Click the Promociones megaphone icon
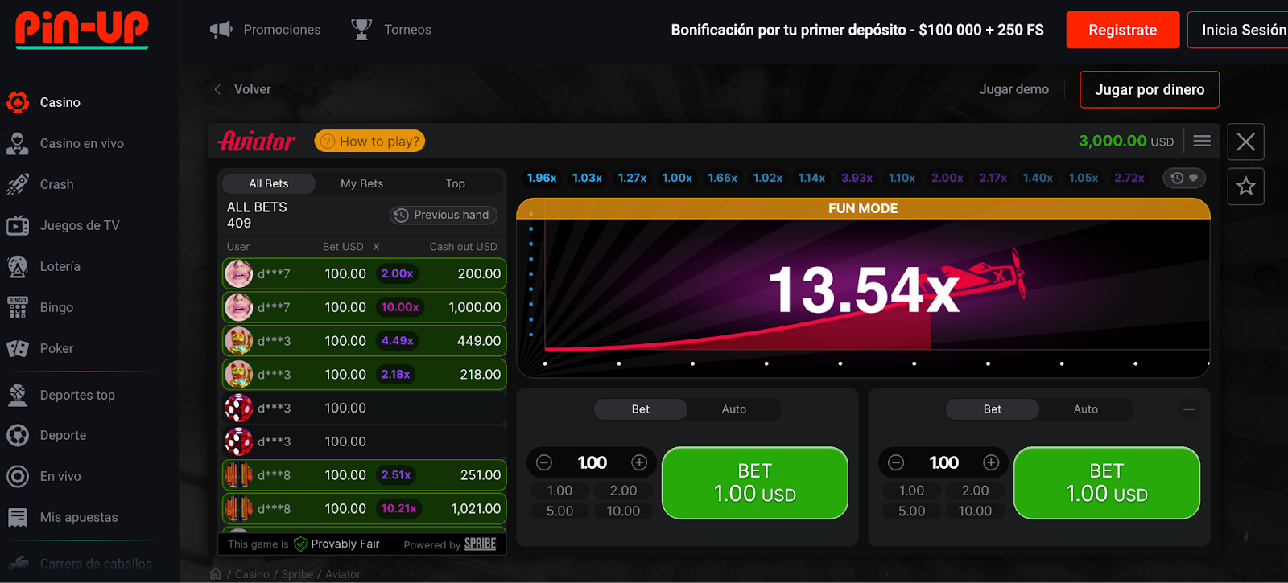This screenshot has width=1288, height=583. pos(221,30)
